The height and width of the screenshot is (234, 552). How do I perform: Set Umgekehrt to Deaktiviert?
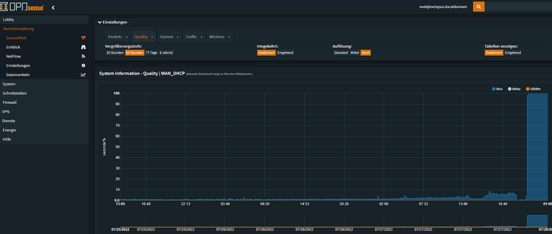[x=266, y=52]
